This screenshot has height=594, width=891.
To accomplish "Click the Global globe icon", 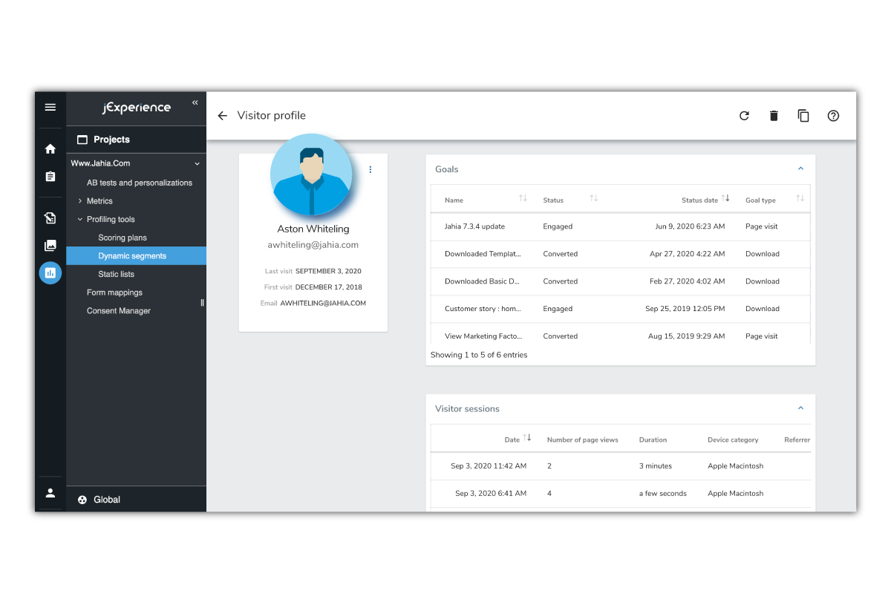I will pyautogui.click(x=82, y=500).
